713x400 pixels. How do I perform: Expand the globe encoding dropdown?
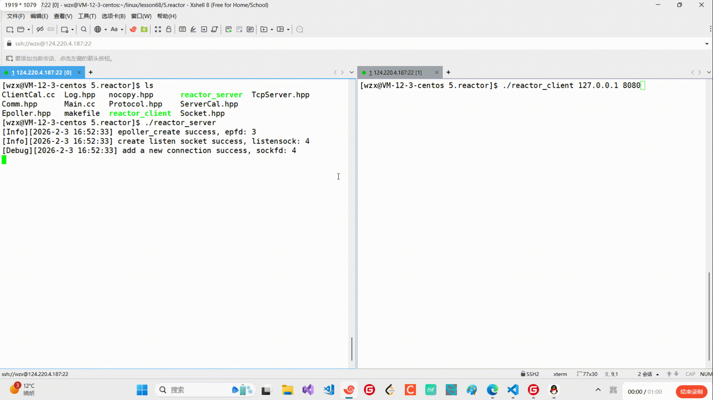pos(106,30)
